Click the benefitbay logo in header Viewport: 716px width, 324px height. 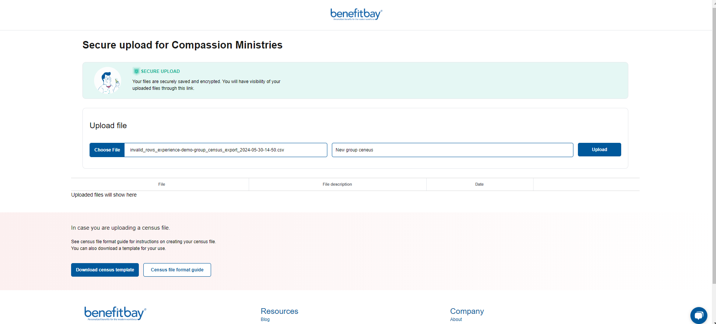pyautogui.click(x=356, y=14)
